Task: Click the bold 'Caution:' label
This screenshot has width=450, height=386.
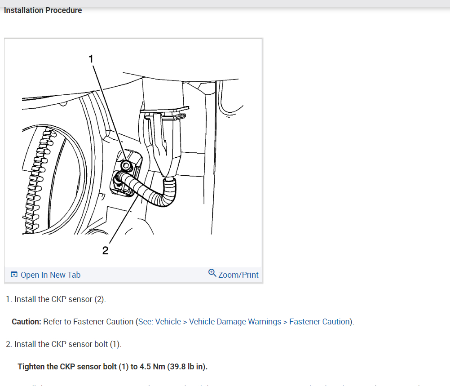Action: (x=26, y=322)
